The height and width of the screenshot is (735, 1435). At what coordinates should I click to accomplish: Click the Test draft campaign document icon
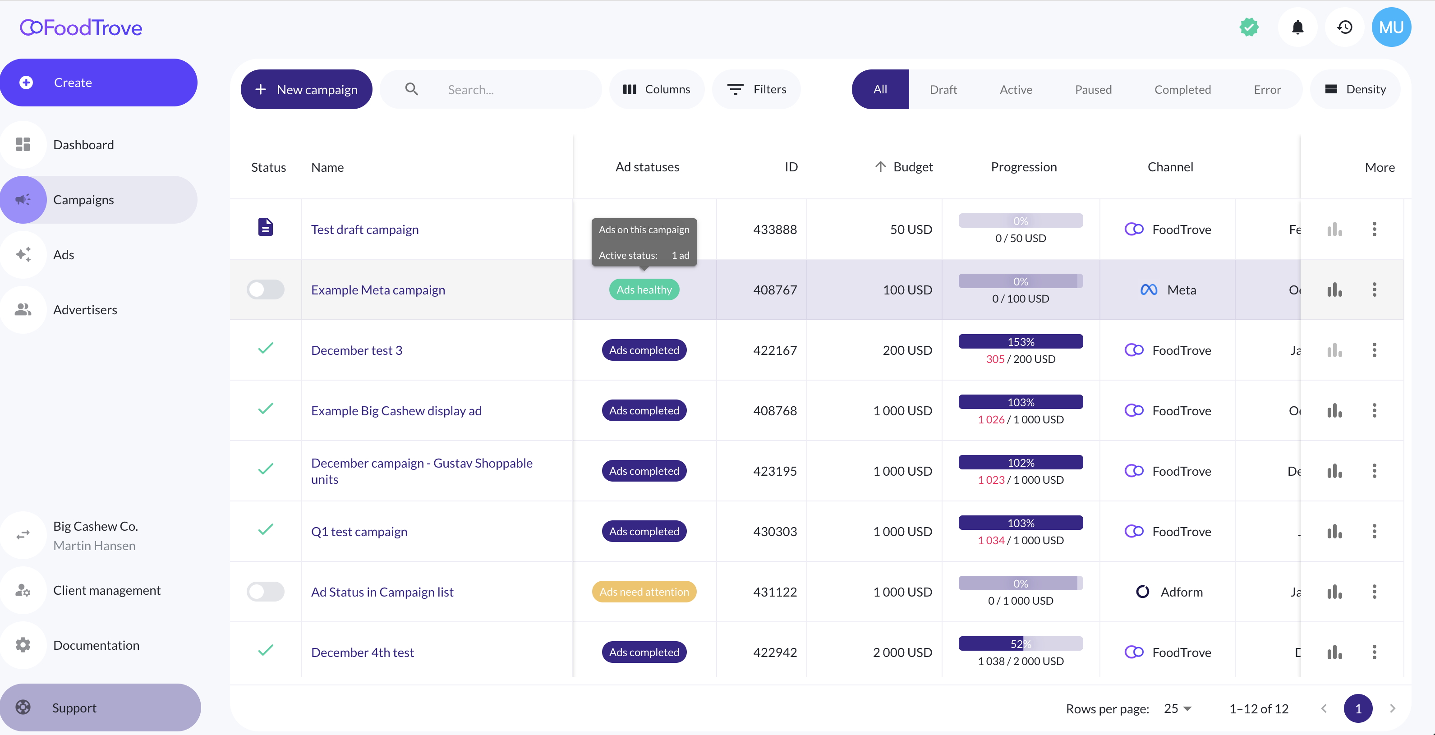pos(266,227)
